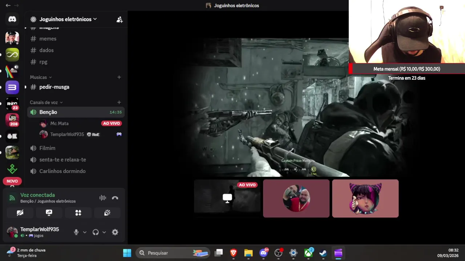465x261 pixels.
Task: Open the memes channel
Action: tap(76, 39)
